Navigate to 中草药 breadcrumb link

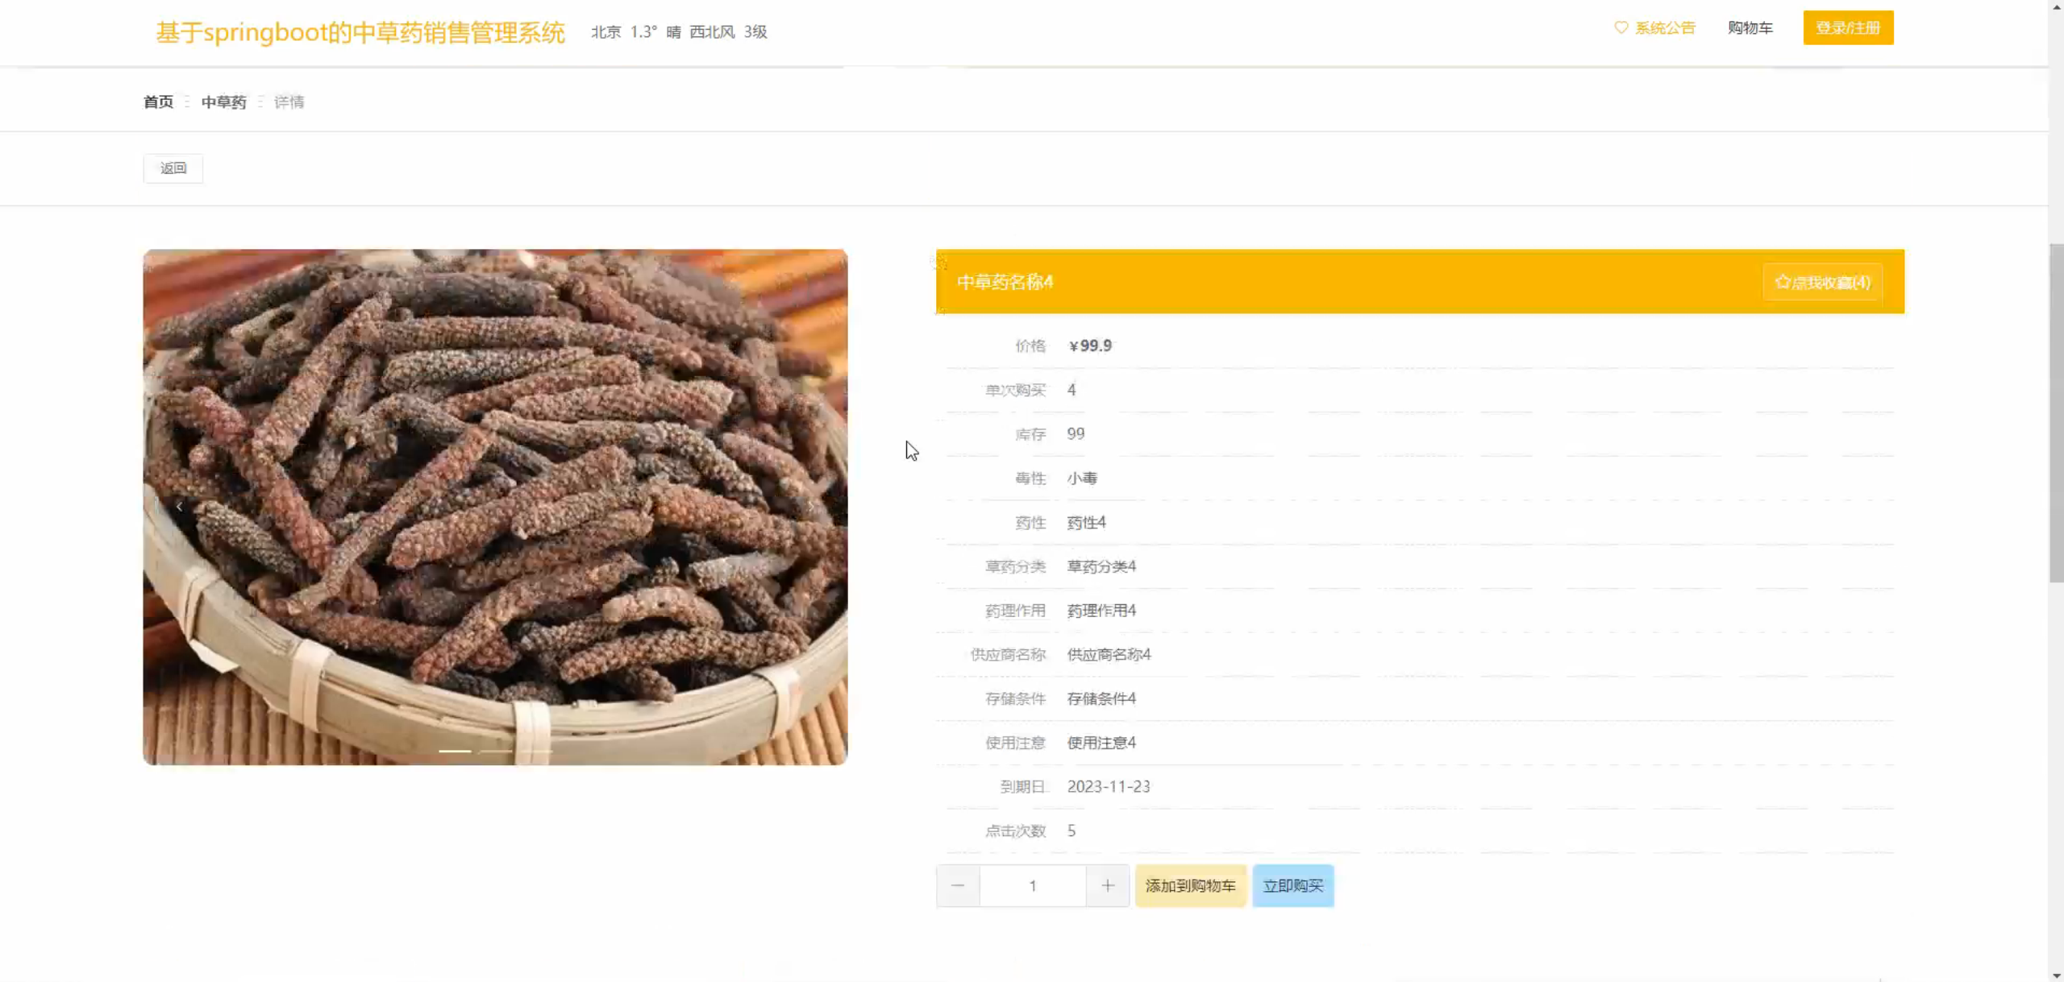[223, 102]
